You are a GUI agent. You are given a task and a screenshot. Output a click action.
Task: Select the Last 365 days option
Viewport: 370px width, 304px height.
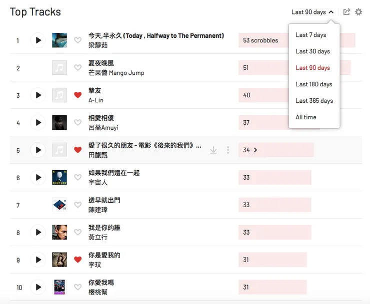tap(314, 100)
